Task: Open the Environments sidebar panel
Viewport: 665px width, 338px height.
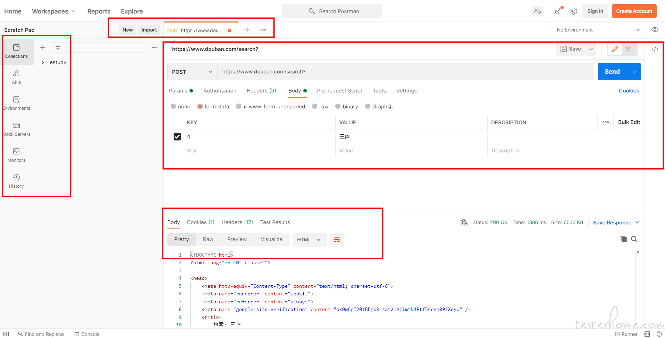Action: pos(16,103)
